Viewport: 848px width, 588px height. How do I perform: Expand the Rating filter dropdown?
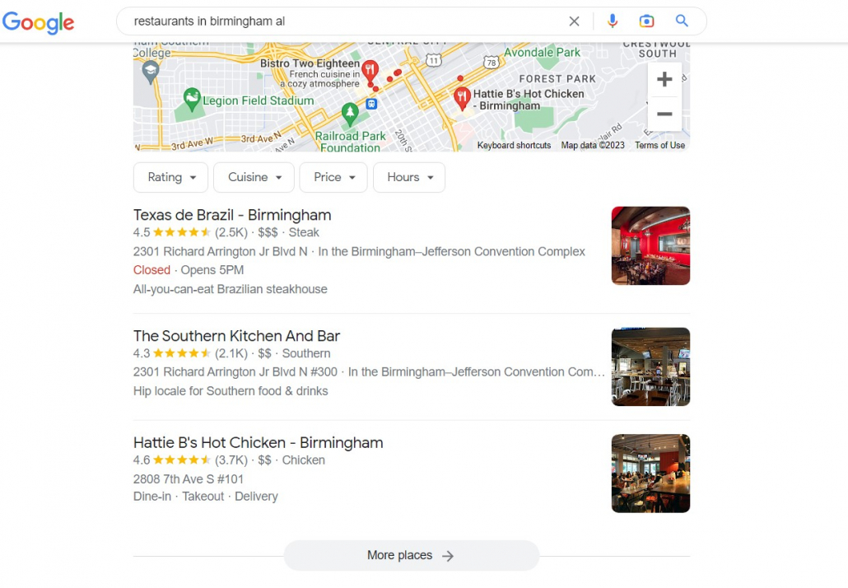click(x=170, y=177)
